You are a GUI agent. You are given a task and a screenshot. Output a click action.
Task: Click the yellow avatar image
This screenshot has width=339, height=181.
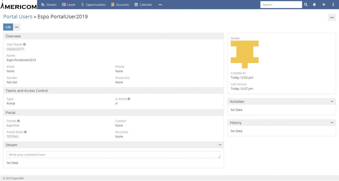(245, 54)
